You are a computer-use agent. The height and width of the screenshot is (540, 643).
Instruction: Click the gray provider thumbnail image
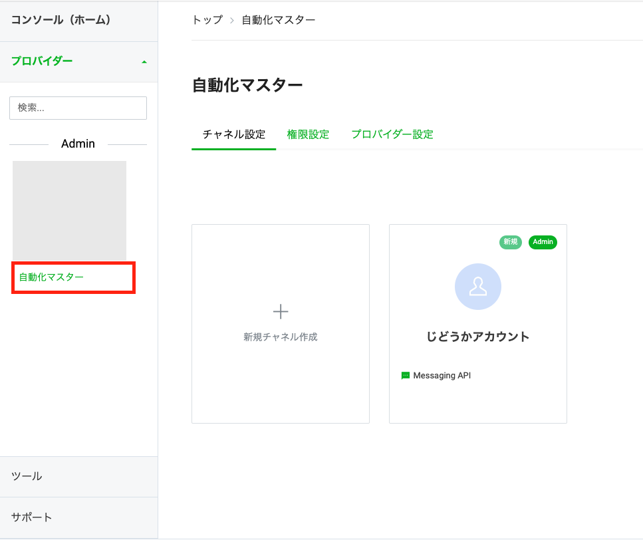coord(69,211)
